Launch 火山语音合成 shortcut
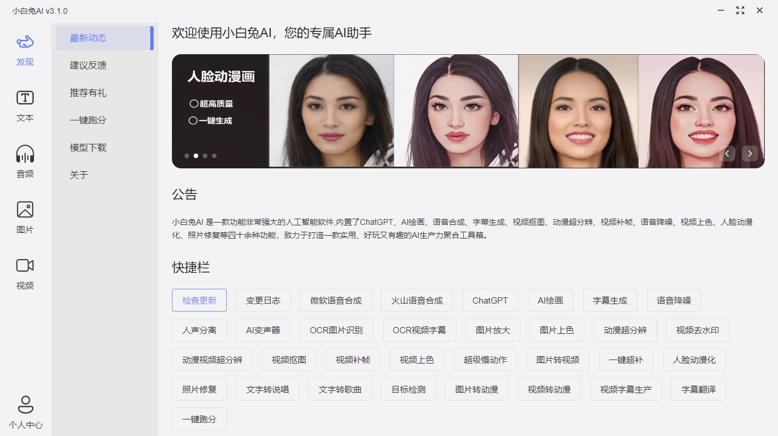778x436 pixels. point(417,300)
